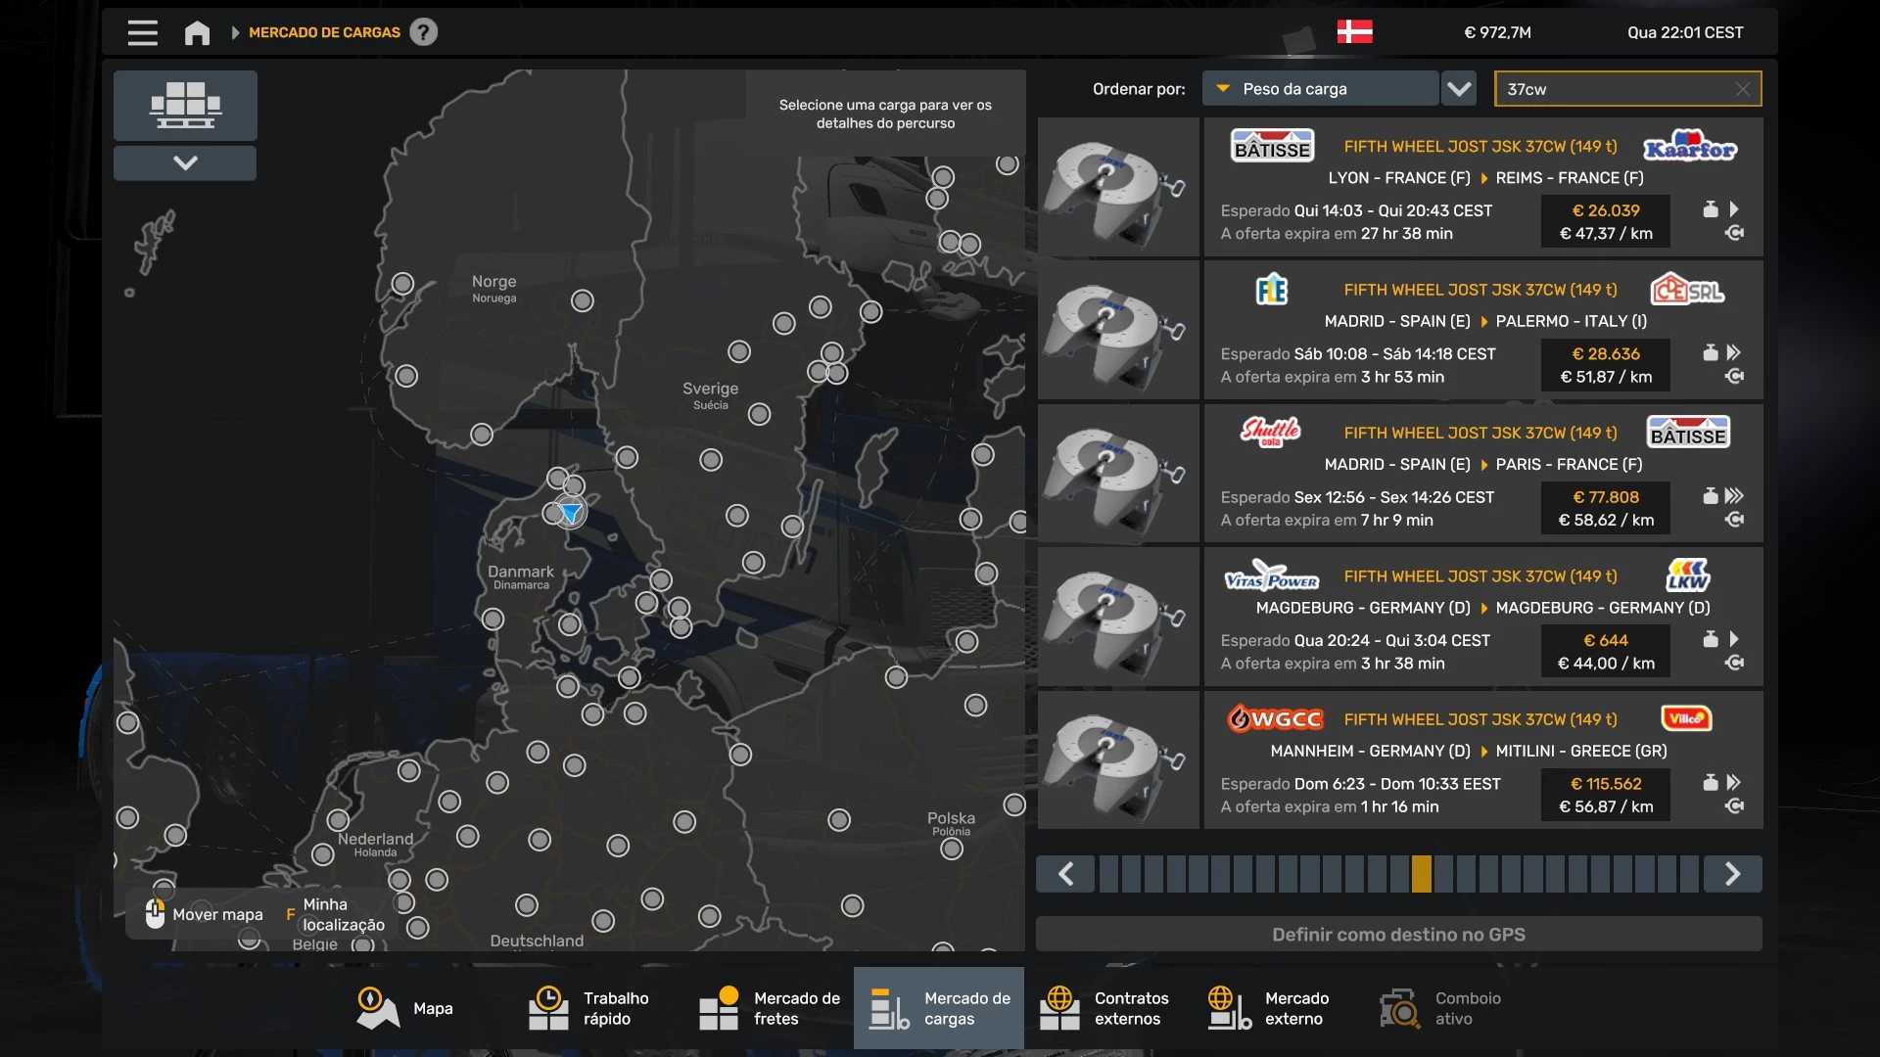Open the hamburger main menu

pyautogui.click(x=142, y=32)
